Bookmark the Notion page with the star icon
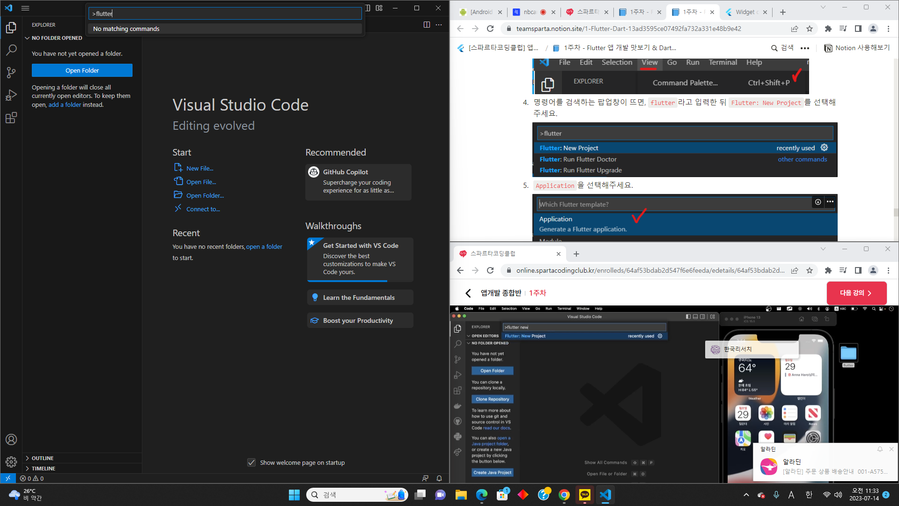Image resolution: width=899 pixels, height=506 pixels. (x=810, y=29)
